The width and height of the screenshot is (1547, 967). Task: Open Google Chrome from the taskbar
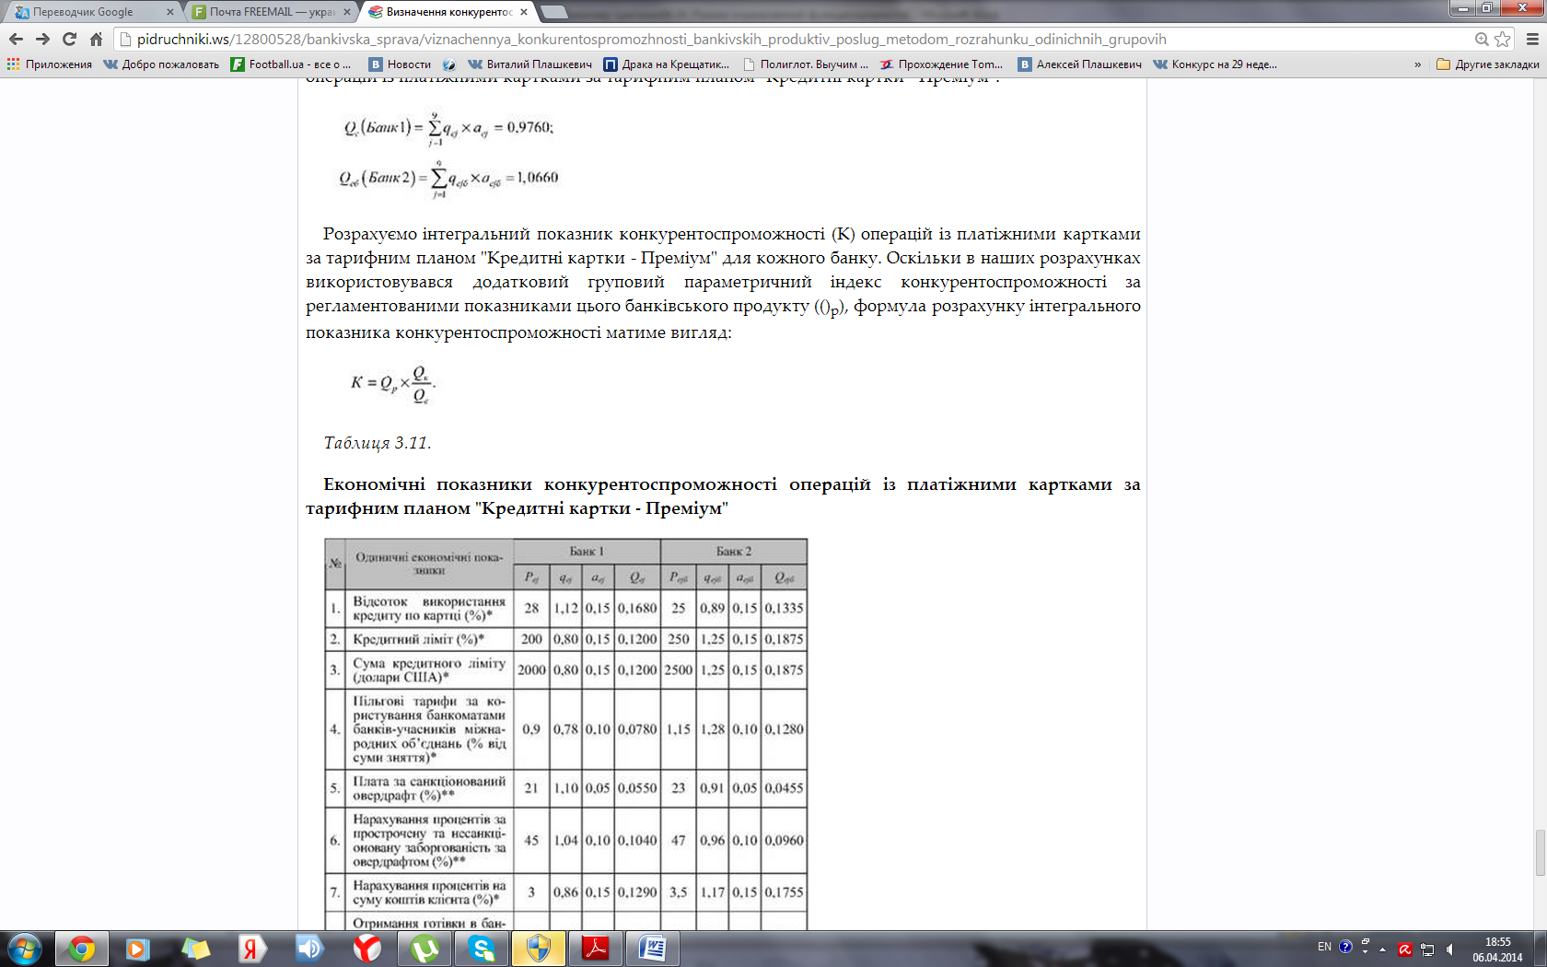tap(82, 949)
